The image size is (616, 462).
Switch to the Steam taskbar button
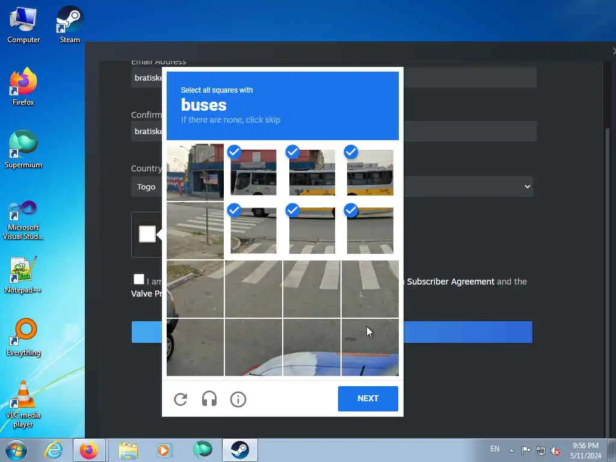(x=239, y=450)
